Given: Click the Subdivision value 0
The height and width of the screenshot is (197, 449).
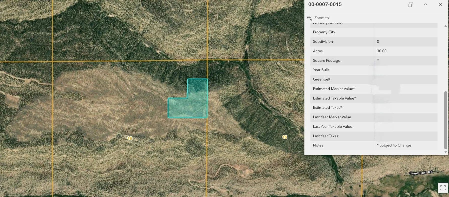Looking at the screenshot, I should coord(378,41).
